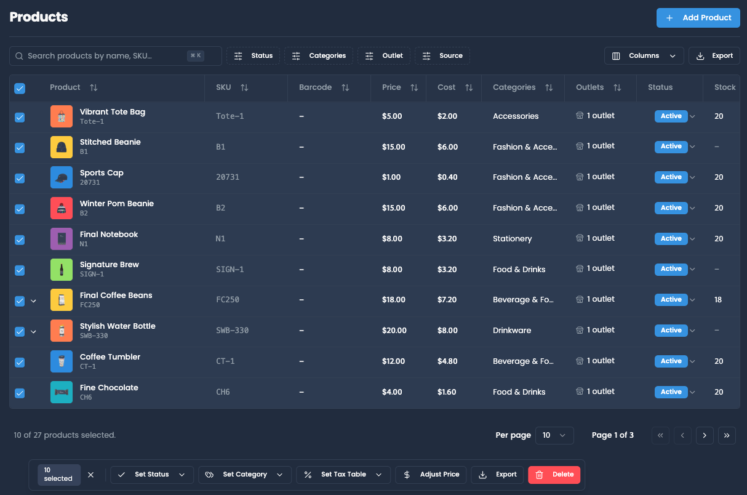
Task: Click the 10 selected badge
Action: [59, 475]
